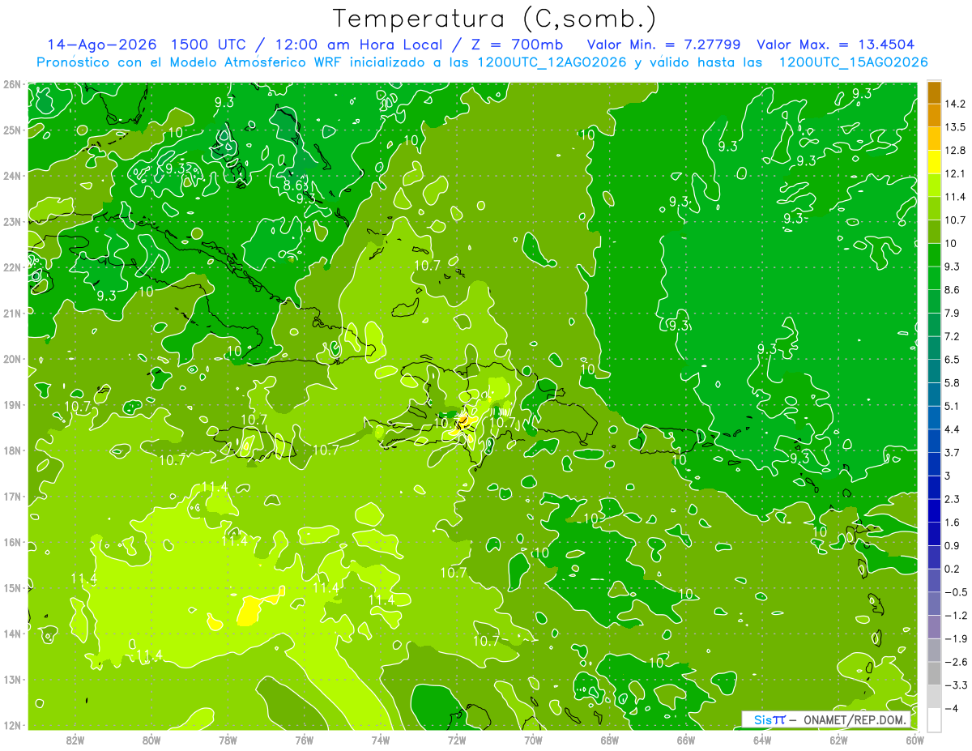Image resolution: width=972 pixels, height=751 pixels.
Task: Click the orange swatch between 13.5 and 14.2
Action: point(934,116)
